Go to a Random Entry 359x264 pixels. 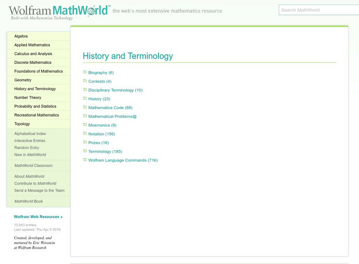tap(26, 148)
